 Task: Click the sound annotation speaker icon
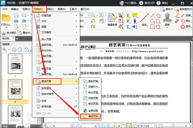(x=135, y=27)
